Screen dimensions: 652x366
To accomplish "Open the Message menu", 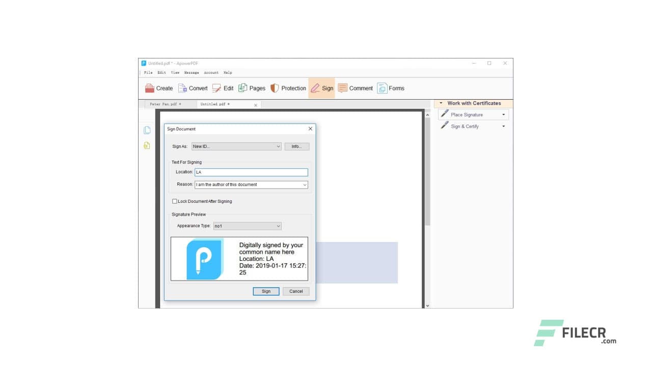I will point(191,72).
